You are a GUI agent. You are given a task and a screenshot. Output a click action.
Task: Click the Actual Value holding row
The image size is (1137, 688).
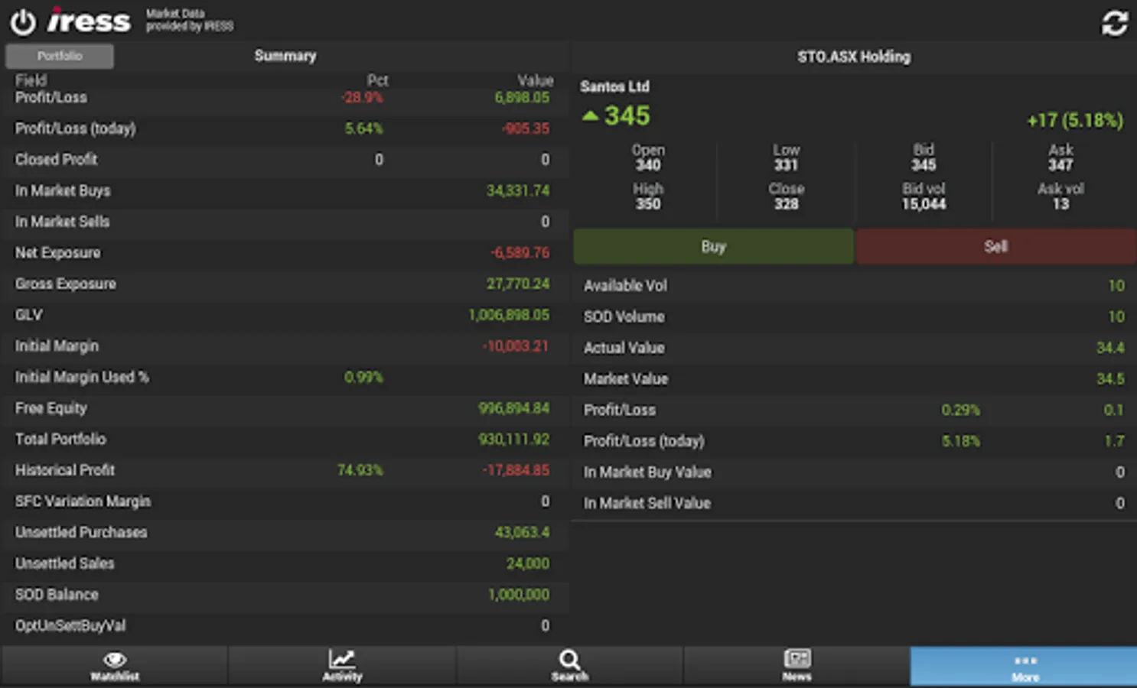coord(854,348)
